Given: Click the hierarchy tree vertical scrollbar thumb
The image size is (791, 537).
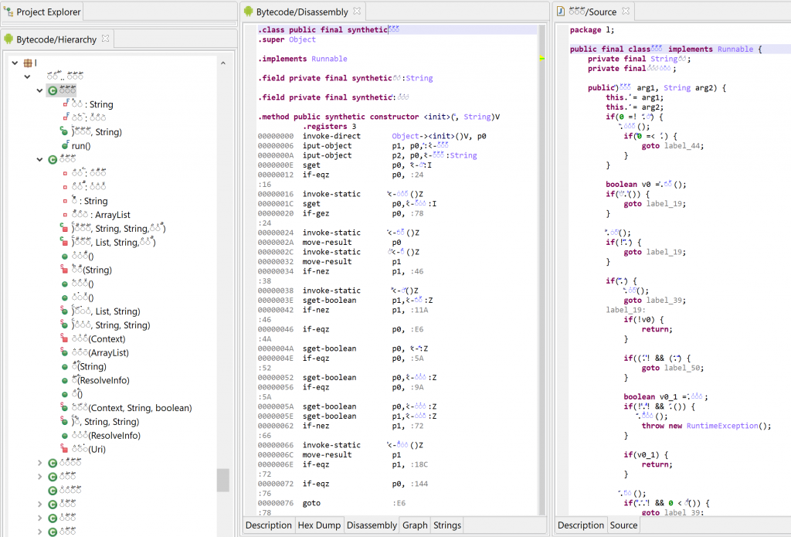Looking at the screenshot, I should (x=223, y=480).
